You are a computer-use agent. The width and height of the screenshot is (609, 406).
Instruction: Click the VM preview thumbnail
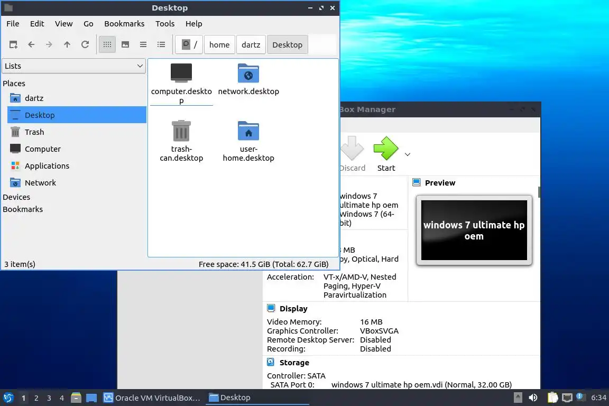point(474,230)
